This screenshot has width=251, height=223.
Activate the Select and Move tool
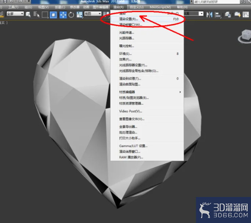tap(63, 15)
